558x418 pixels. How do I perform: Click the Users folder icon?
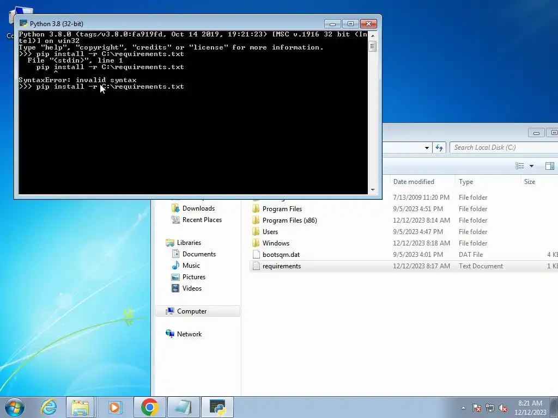tap(256, 231)
